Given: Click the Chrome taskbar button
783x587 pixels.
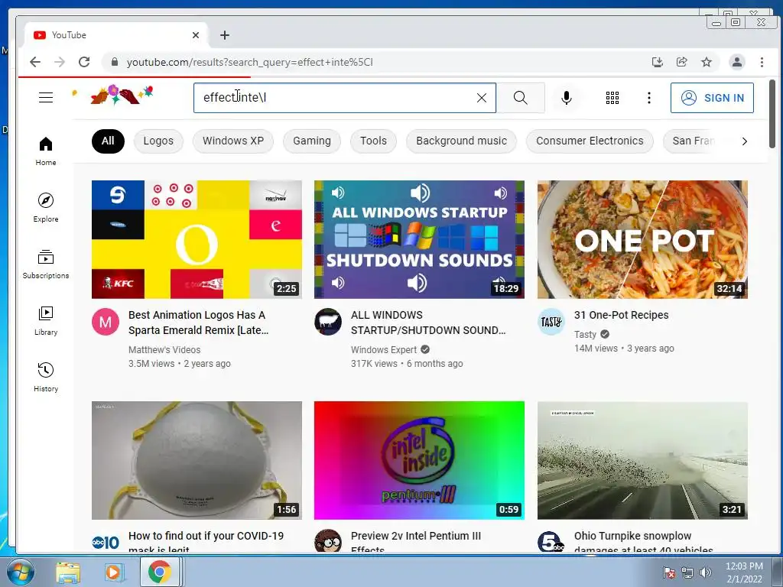Looking at the screenshot, I should (x=159, y=572).
